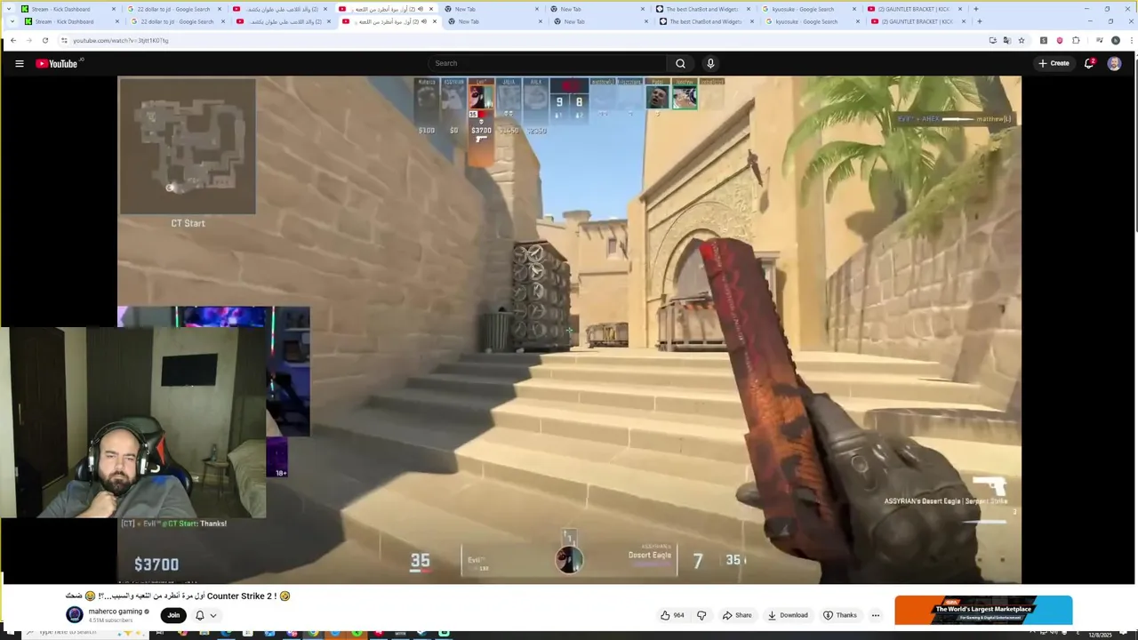Click the Counter Strike 2 video title
Viewport: 1138px width, 640px height.
coord(178,596)
